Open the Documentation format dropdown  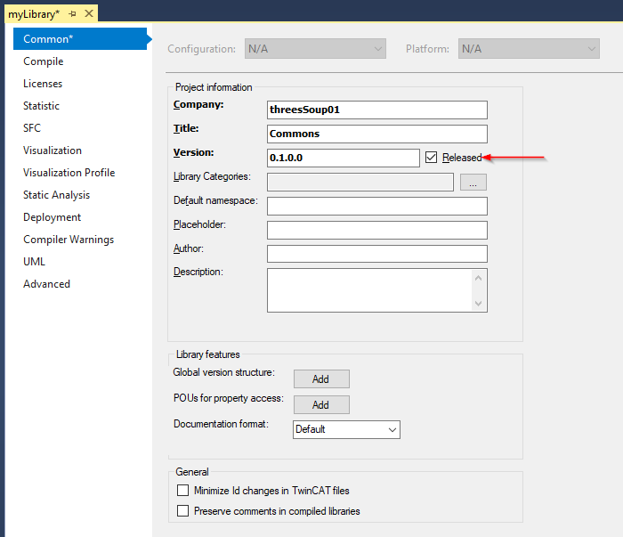tap(346, 429)
